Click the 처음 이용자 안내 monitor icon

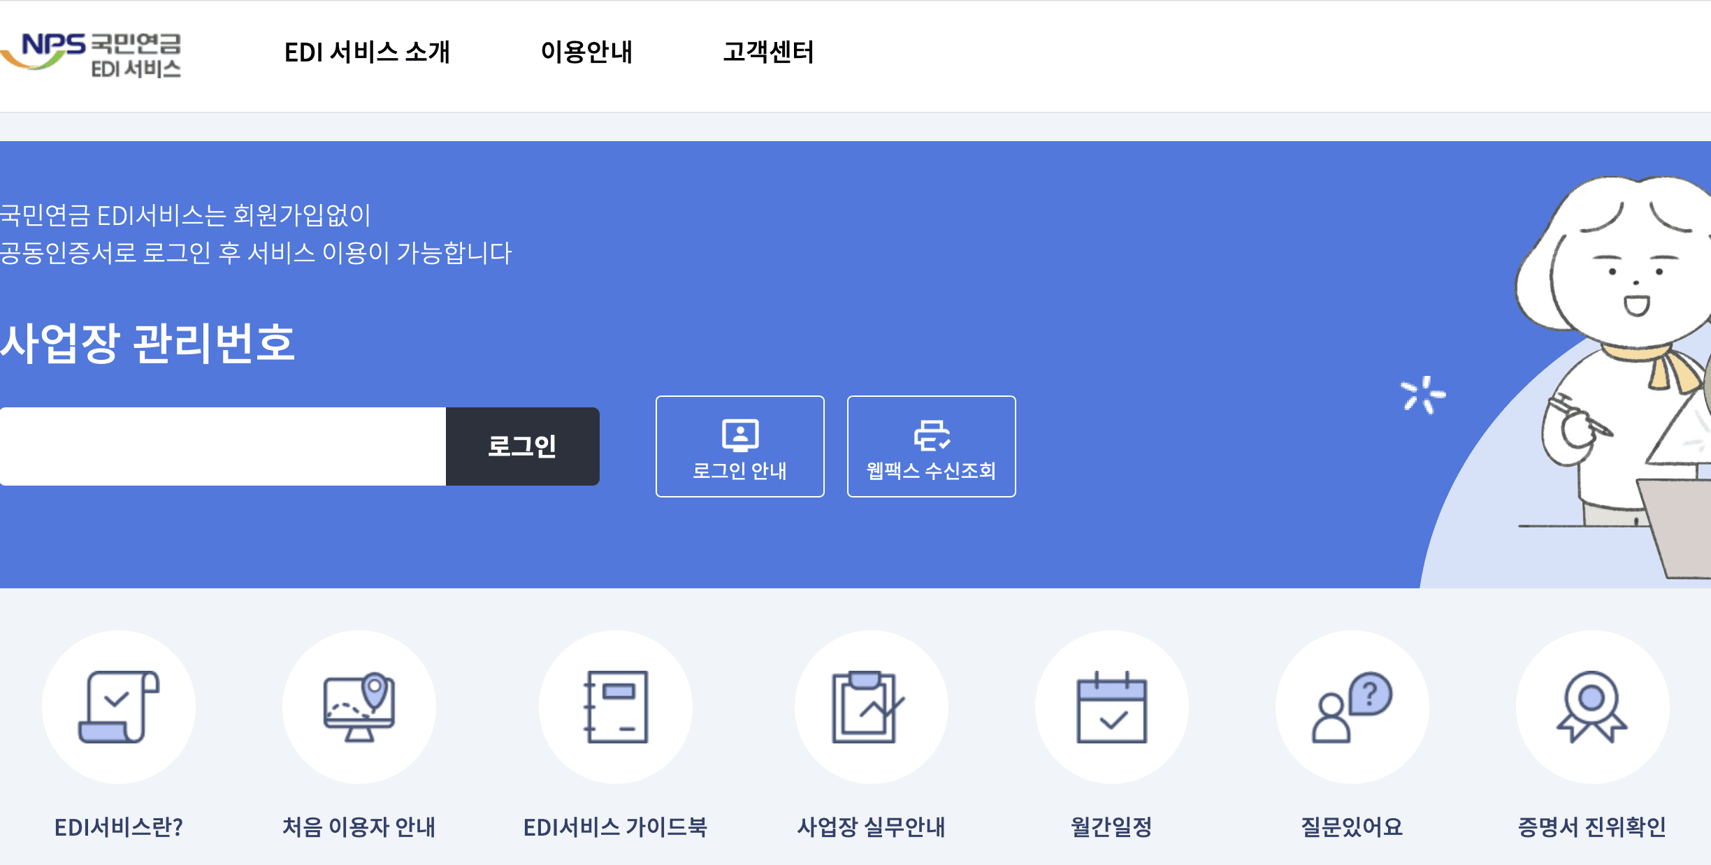point(359,707)
